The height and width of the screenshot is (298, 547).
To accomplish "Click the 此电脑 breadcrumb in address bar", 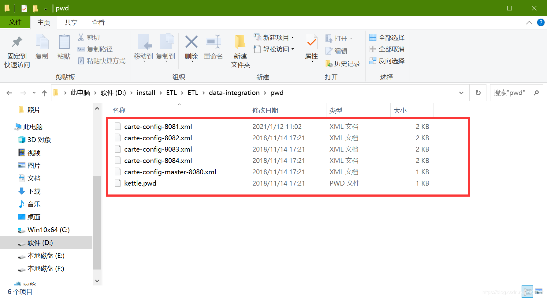I will pos(80,92).
